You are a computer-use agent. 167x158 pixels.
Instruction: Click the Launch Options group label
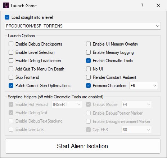point(21,36)
